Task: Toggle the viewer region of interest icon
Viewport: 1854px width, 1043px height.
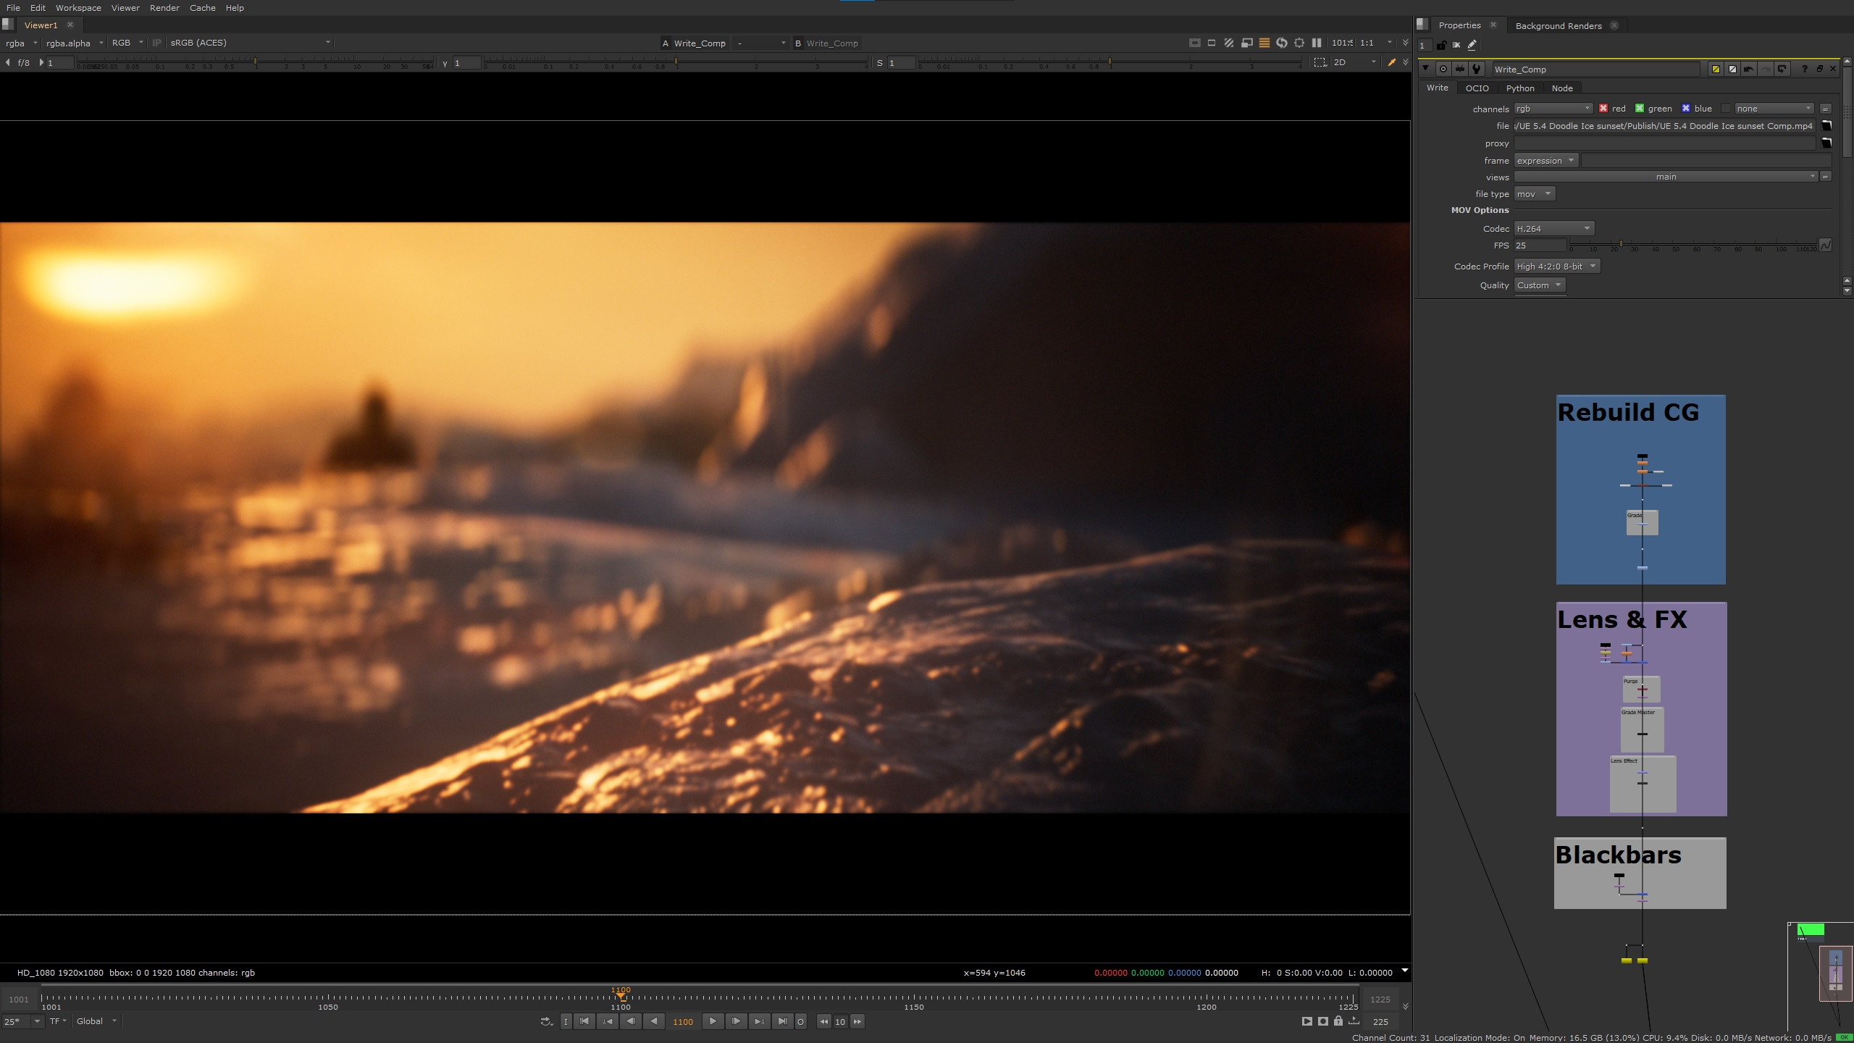Action: [1320, 63]
